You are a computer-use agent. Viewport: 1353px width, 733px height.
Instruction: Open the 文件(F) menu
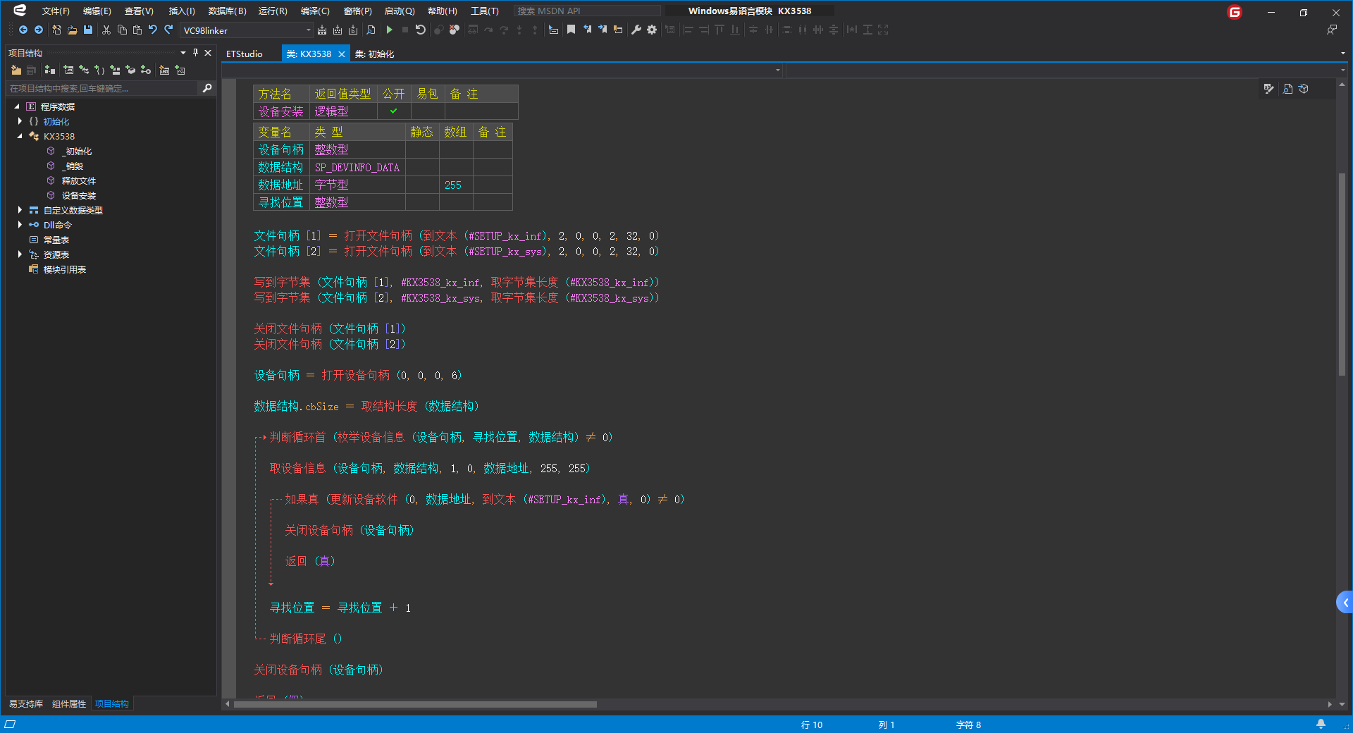[56, 11]
